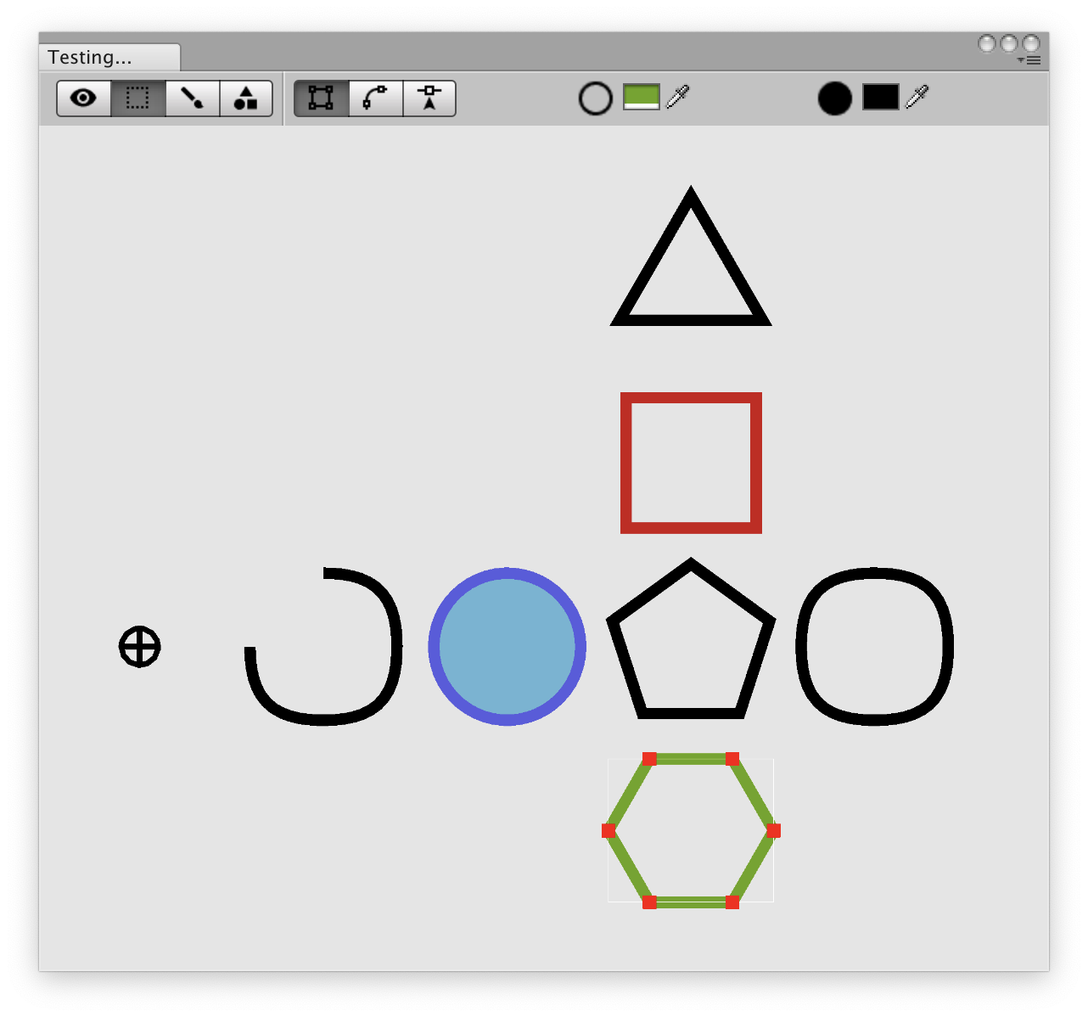Activate the brush tool

(191, 98)
